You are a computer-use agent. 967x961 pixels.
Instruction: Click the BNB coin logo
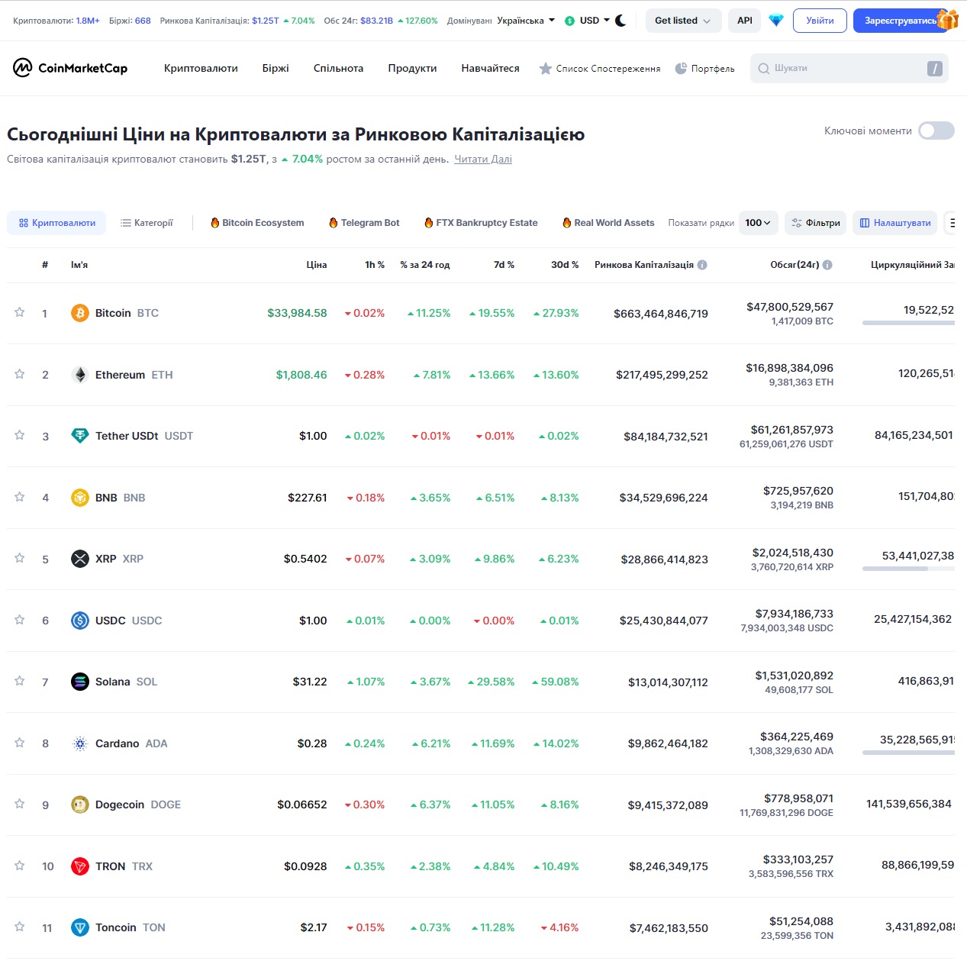[x=80, y=498]
